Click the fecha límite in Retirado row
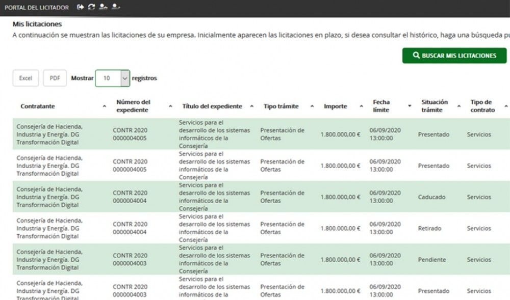This screenshot has height=300, width=510. [385, 228]
